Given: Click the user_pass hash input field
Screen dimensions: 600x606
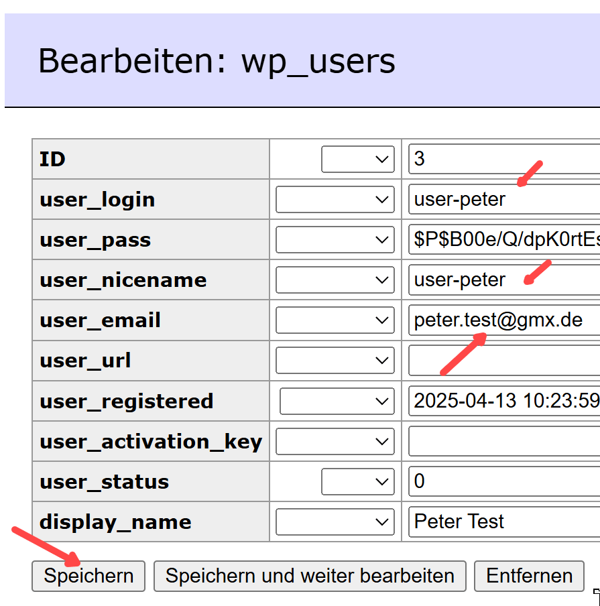Looking at the screenshot, I should 503,240.
